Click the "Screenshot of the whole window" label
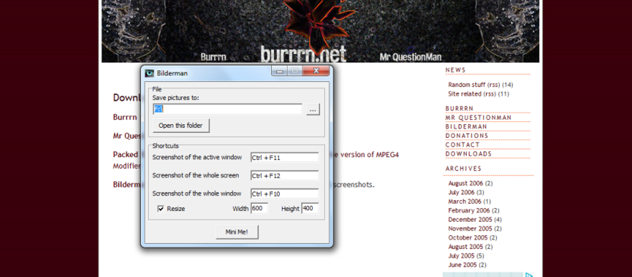The image size is (632, 277). pos(197,193)
